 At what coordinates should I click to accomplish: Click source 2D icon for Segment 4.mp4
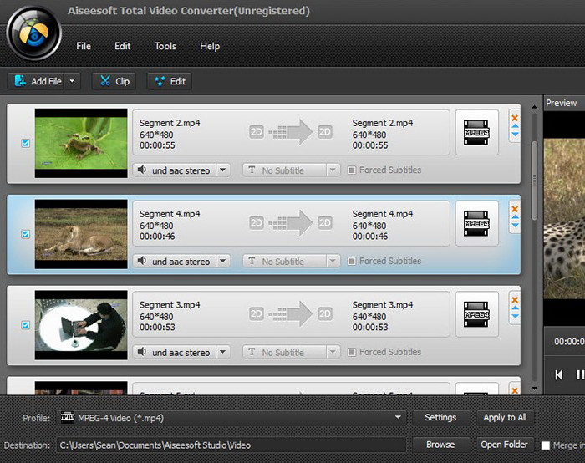tap(257, 223)
